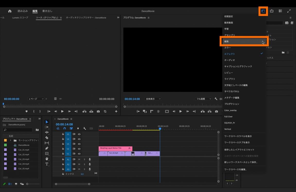This screenshot has height=192, width=296.
Task: Click 新しいワークスペースとして保存
Action: 244,162
